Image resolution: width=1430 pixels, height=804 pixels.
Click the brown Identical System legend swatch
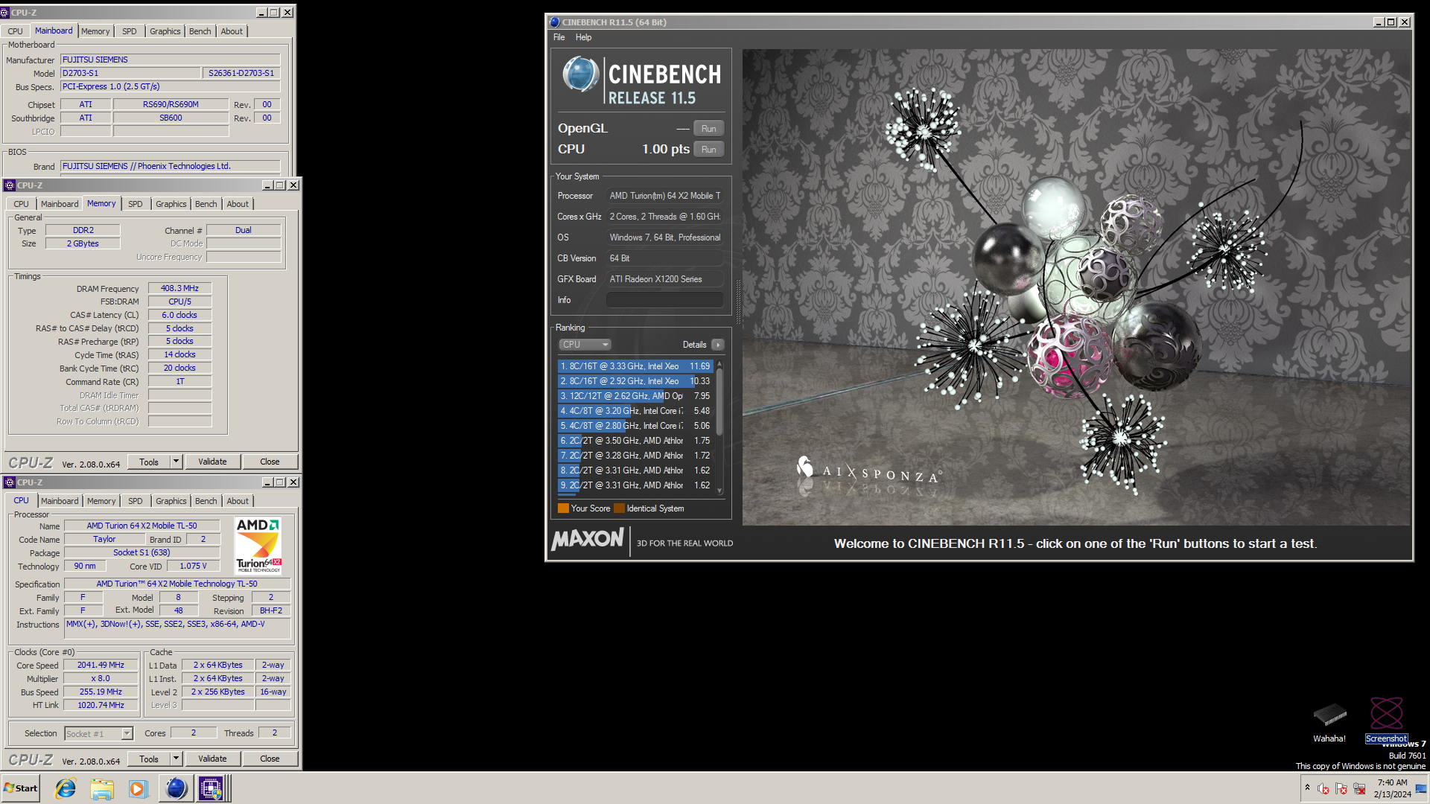[x=619, y=508]
